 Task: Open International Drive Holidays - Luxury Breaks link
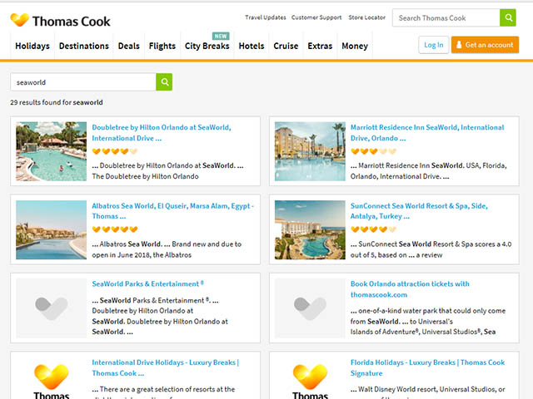point(165,367)
